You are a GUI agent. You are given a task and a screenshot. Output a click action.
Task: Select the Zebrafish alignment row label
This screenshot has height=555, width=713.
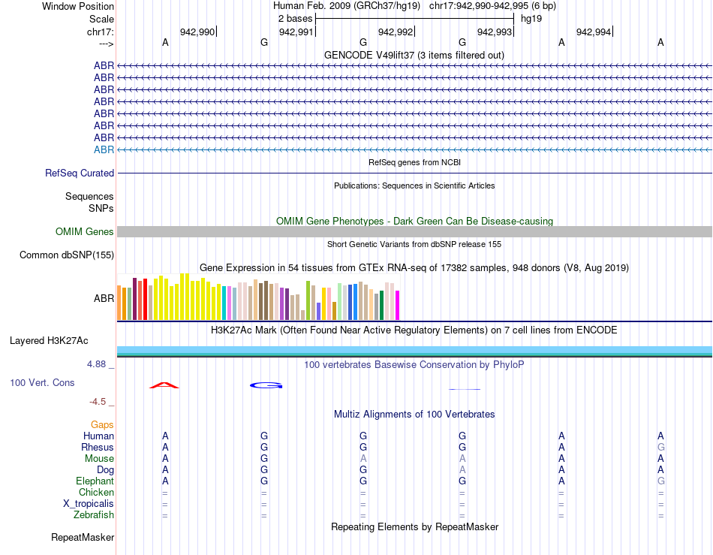94,515
